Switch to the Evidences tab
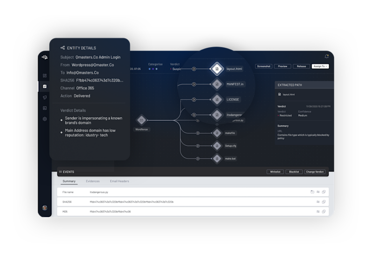Image resolution: width=372 pixels, height=256 pixels. click(x=93, y=181)
